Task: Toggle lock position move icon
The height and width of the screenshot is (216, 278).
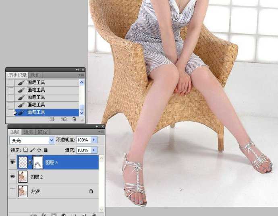Action: pyautogui.click(x=39, y=150)
